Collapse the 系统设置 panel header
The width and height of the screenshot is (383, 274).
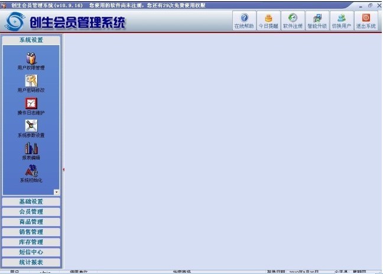(x=31, y=40)
